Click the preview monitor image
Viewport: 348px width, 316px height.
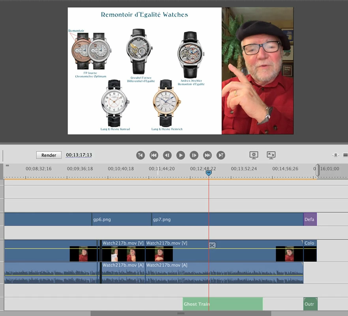pyautogui.click(x=180, y=71)
